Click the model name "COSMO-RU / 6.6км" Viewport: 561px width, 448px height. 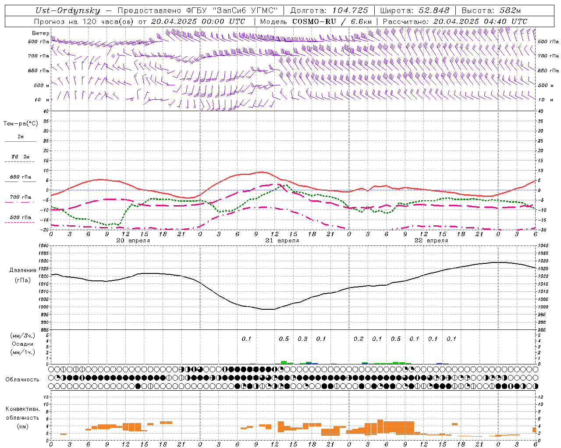(332, 21)
